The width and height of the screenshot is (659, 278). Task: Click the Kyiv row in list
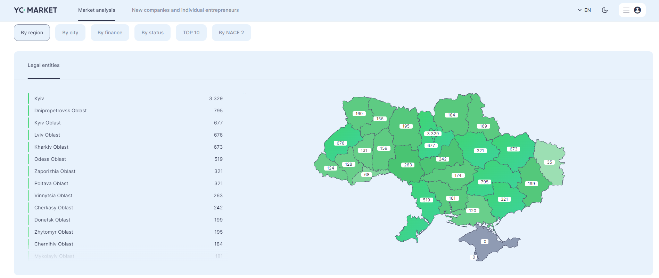click(x=125, y=98)
